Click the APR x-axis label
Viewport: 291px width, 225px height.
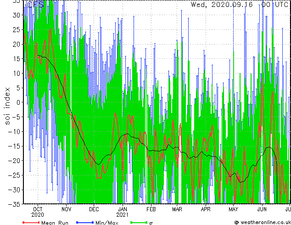coord(206,209)
